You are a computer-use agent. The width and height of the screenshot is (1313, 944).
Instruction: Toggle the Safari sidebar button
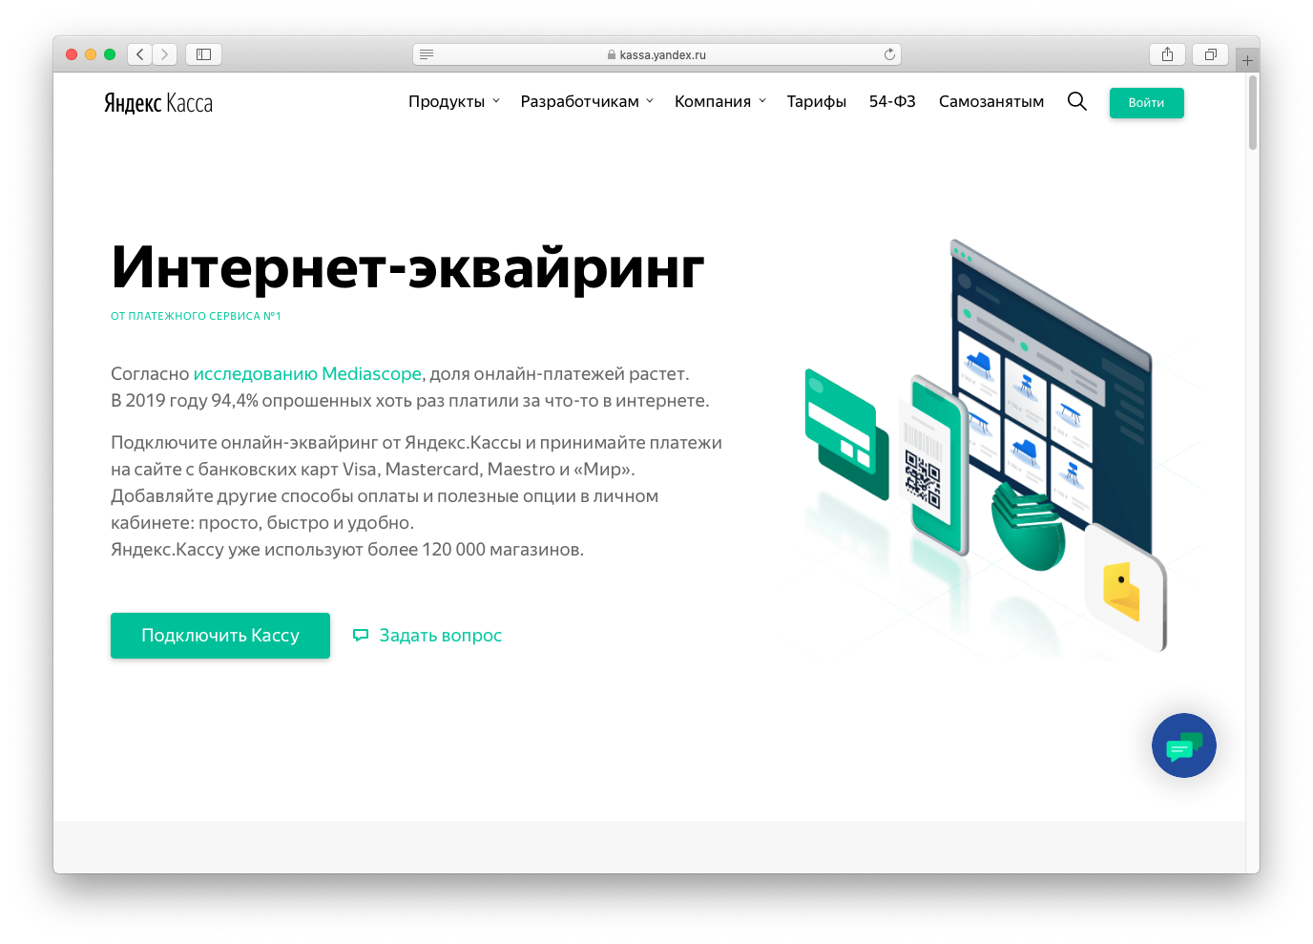[203, 54]
